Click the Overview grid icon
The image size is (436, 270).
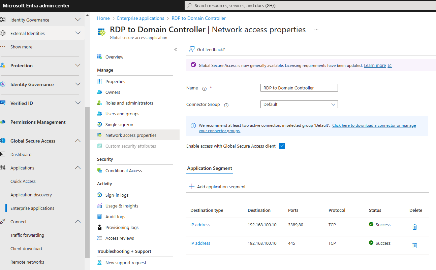coord(99,57)
